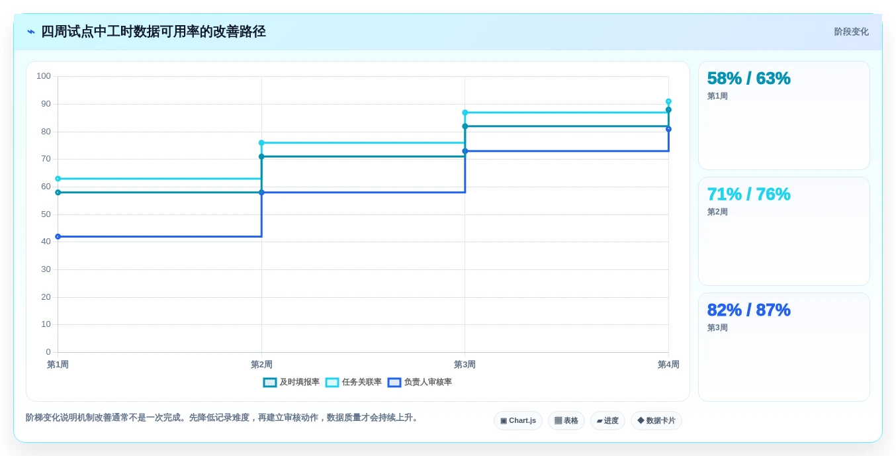Viewport: 896px width, 456px height.
Task: Open the 82% / 87% 第3周 card
Action: (x=784, y=347)
